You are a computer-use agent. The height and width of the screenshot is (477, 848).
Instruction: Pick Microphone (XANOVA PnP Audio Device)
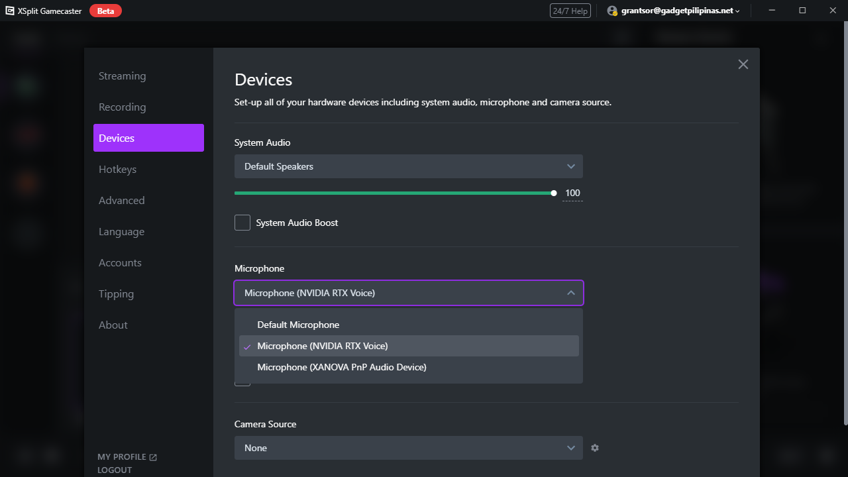(x=409, y=367)
